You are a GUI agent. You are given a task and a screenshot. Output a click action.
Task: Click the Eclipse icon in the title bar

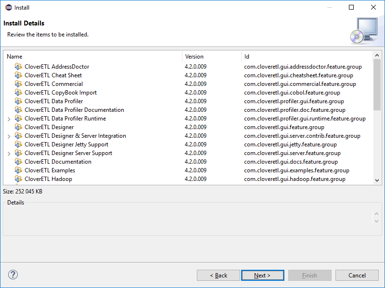pos(9,7)
